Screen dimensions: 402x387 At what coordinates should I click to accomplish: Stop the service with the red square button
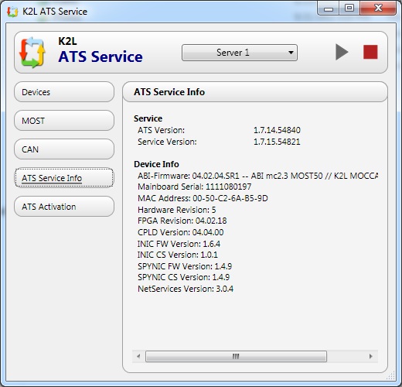pos(370,52)
